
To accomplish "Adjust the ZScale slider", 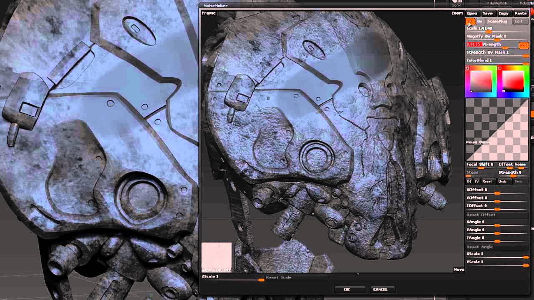I will pos(232,277).
